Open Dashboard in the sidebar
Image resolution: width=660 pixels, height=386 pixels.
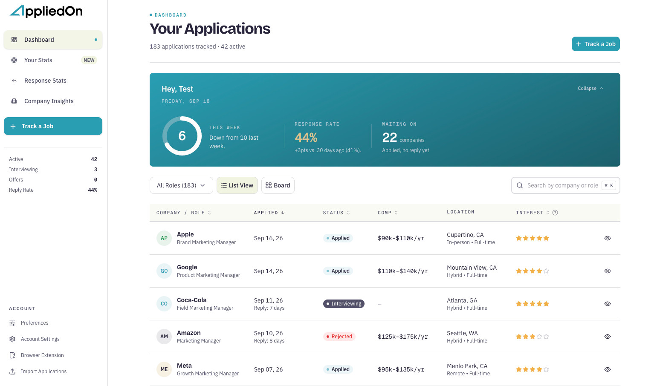[53, 40]
